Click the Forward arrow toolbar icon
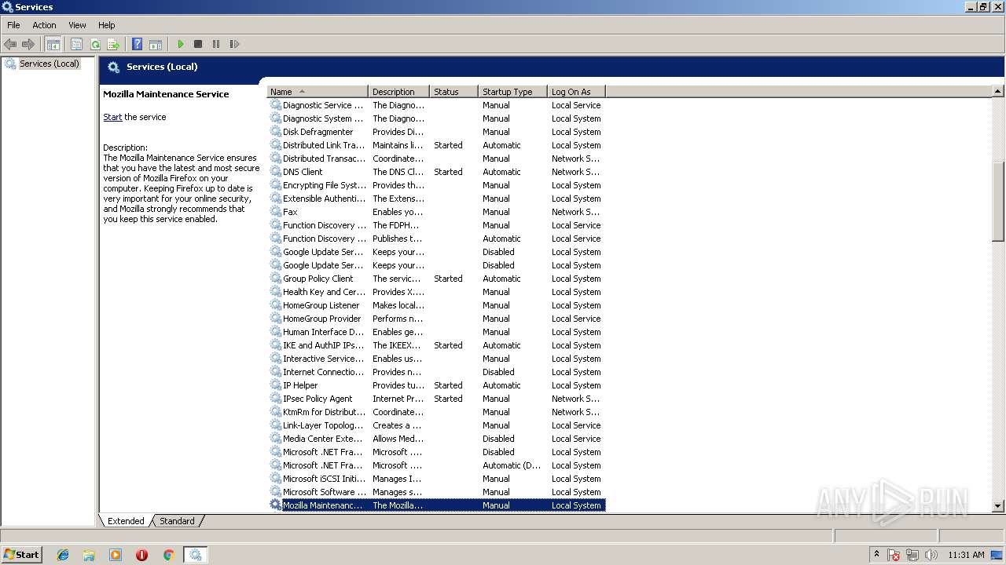Viewport: 1006px width, 565px height. tap(28, 44)
